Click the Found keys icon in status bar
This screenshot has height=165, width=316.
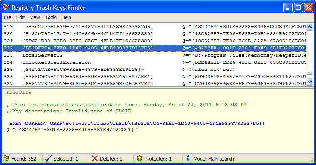tap(6, 159)
